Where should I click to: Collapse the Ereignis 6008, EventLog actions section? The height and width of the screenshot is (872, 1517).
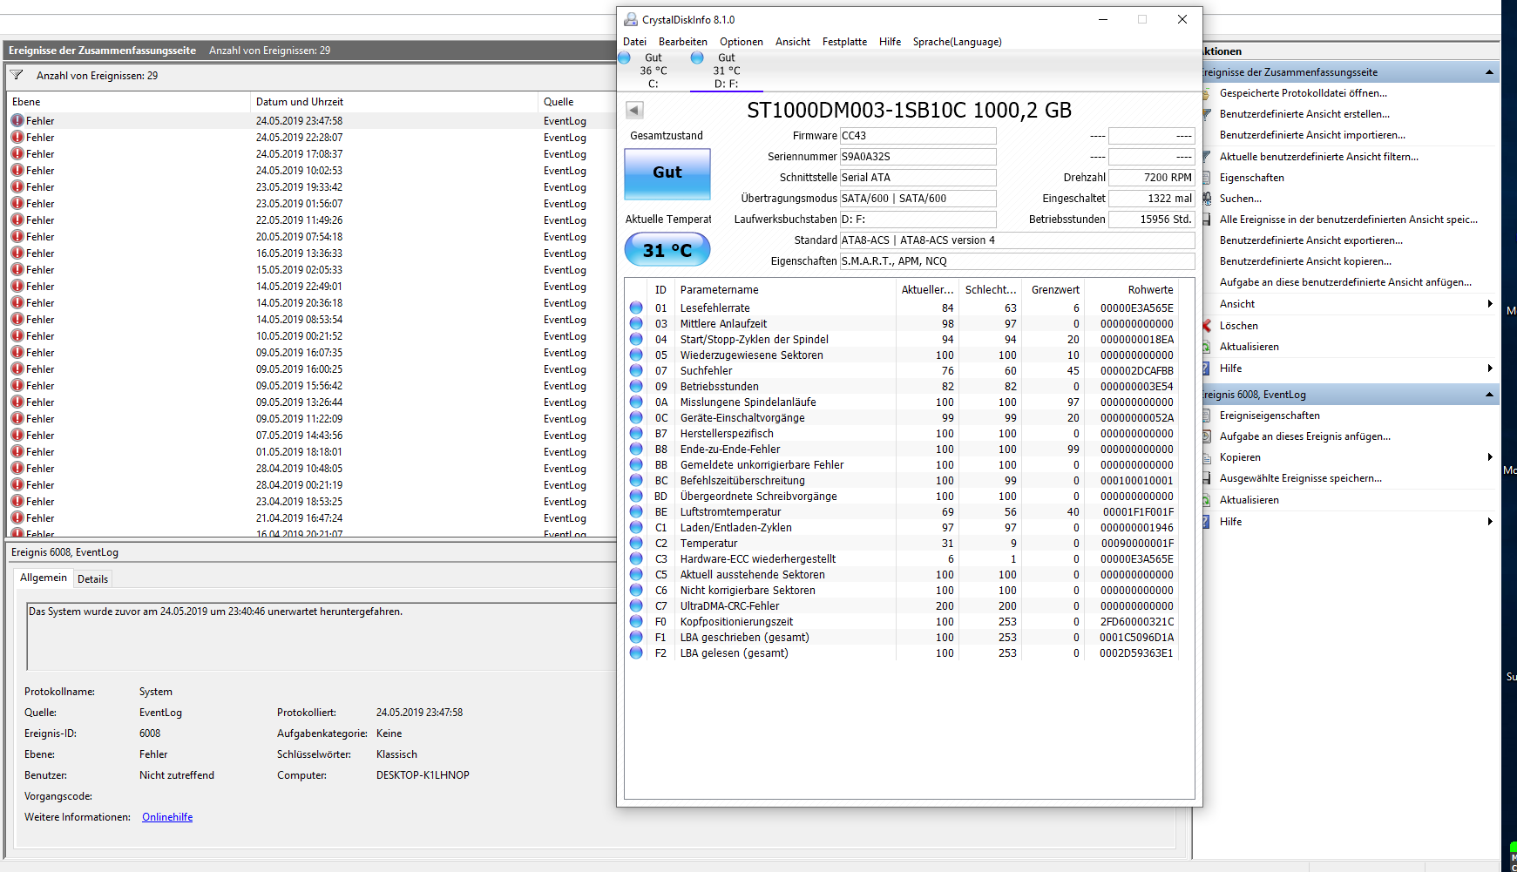[1489, 395]
